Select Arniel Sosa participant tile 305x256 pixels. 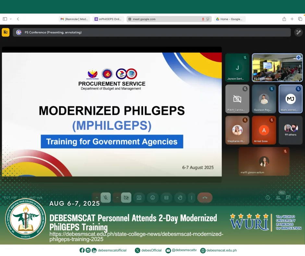coord(264,130)
